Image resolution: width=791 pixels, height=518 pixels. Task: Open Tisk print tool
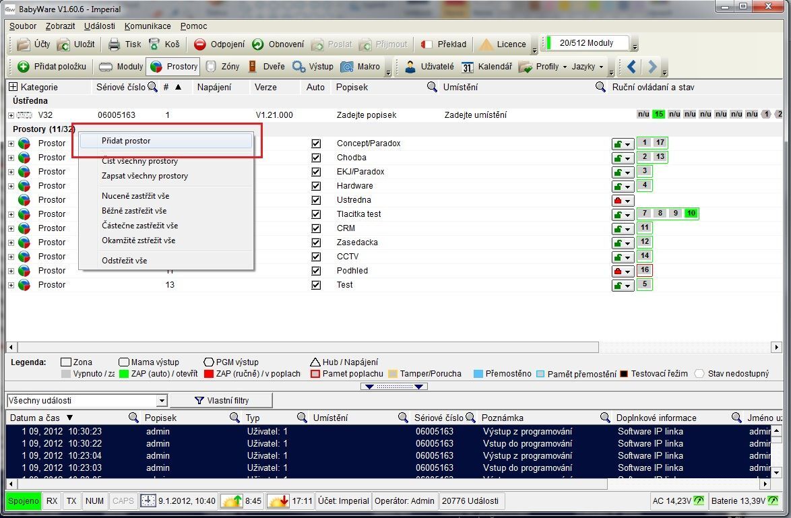coord(115,44)
